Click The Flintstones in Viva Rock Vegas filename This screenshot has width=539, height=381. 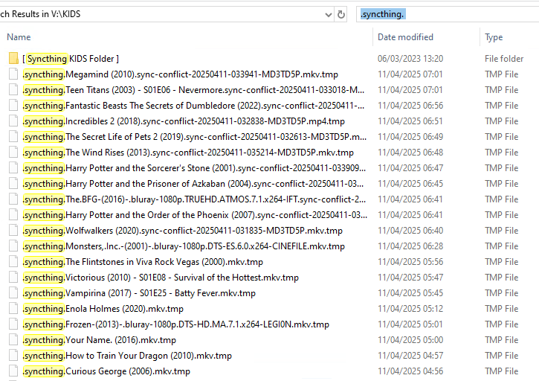(x=143, y=262)
